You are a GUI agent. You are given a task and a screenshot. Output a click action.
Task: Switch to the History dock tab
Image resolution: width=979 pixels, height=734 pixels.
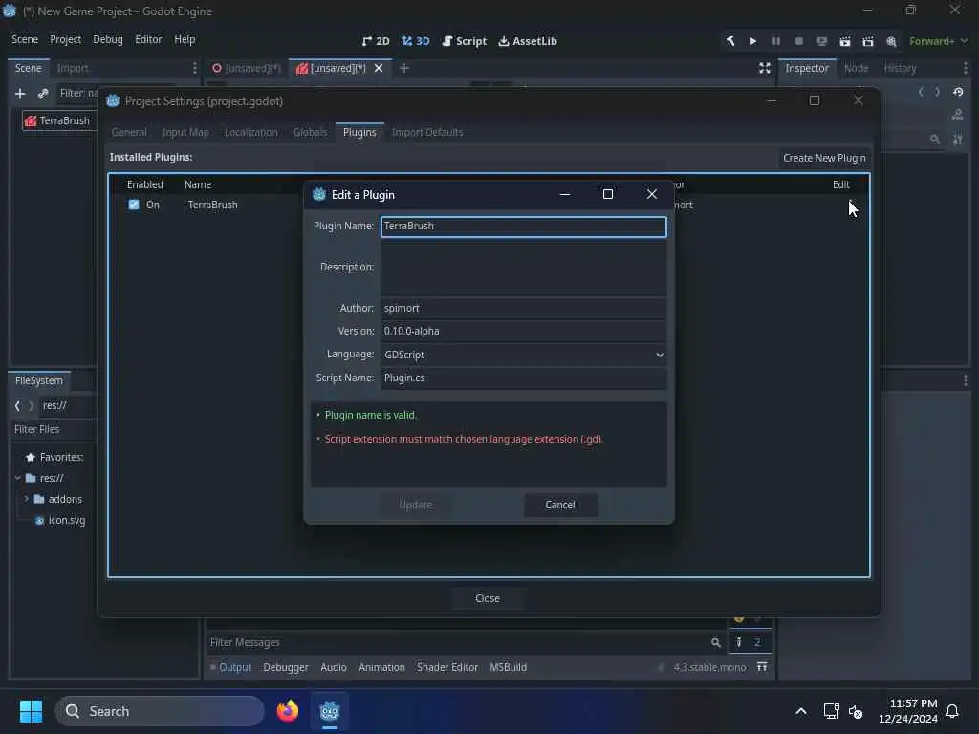click(900, 68)
